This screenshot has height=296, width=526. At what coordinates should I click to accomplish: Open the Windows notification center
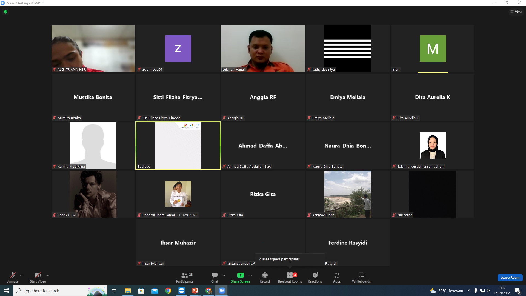[518, 291]
